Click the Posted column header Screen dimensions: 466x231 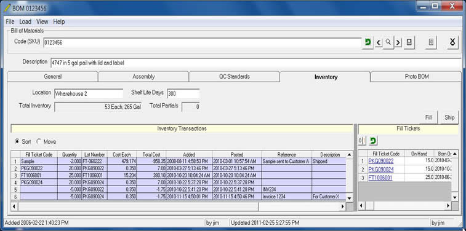click(237, 154)
